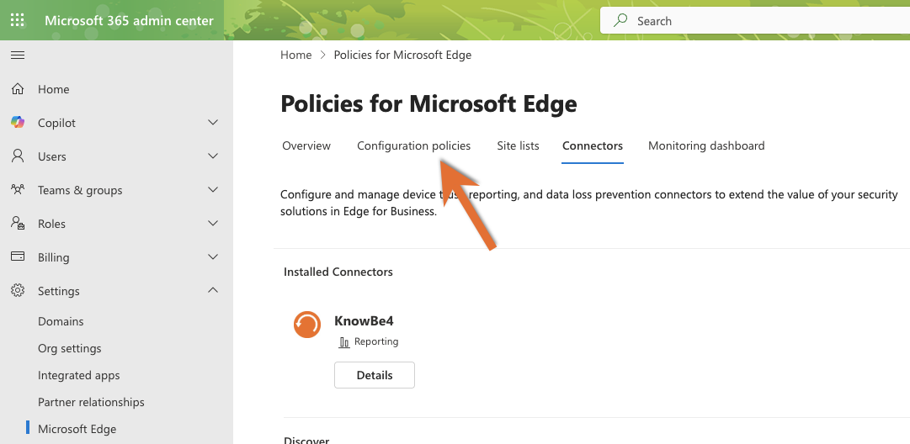
Task: Select the Monitoring dashboard tab
Action: (706, 145)
